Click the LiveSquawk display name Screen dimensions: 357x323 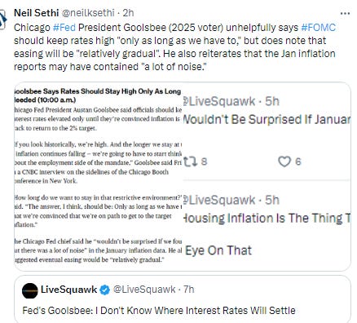(68, 290)
